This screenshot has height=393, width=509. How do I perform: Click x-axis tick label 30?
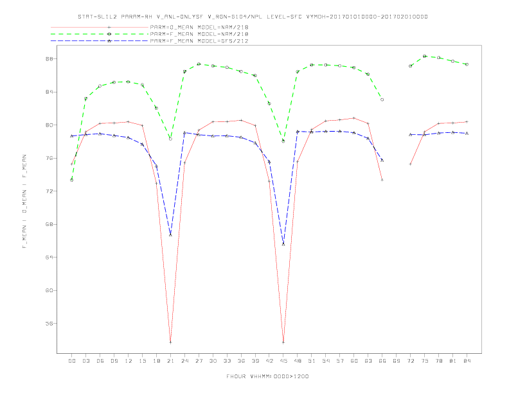click(213, 361)
